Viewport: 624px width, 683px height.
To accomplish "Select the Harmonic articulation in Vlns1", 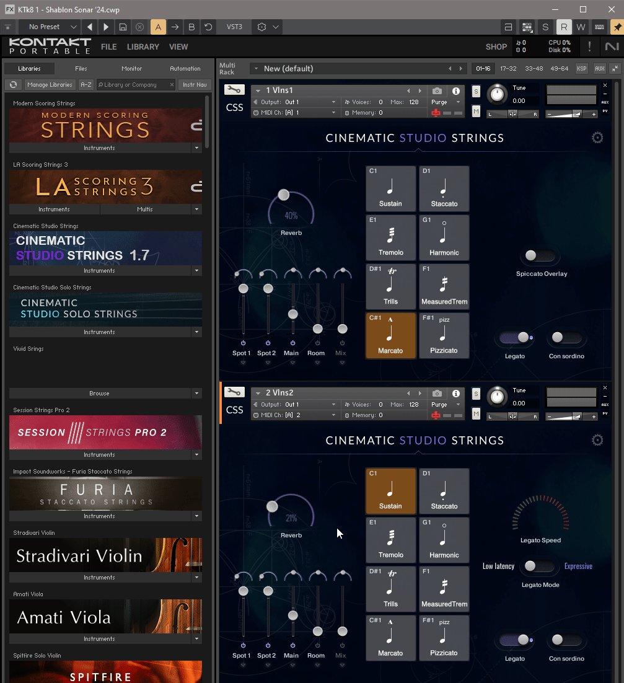I will pos(444,237).
